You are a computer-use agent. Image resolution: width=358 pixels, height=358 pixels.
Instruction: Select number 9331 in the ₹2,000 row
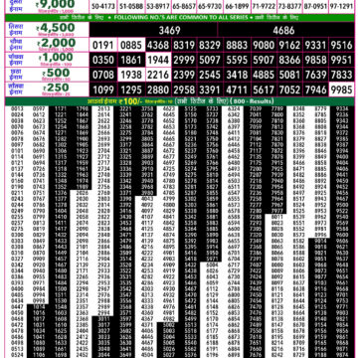[x=315, y=45]
